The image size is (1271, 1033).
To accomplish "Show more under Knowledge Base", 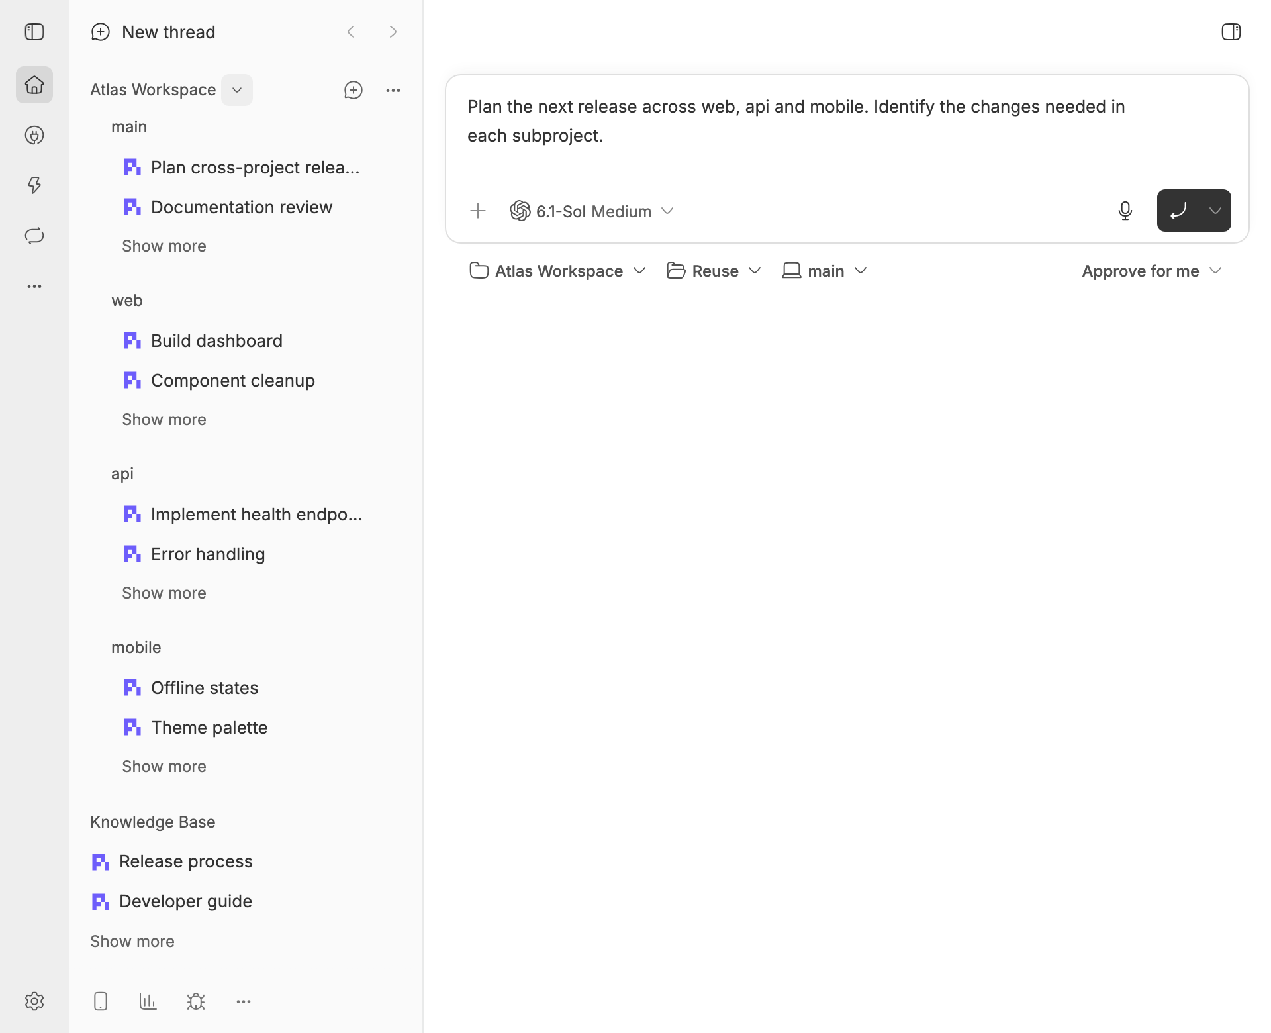I will coord(132,941).
